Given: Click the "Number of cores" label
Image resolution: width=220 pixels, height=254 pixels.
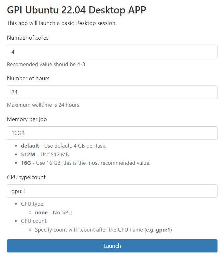Looking at the screenshot, I should coord(28,38).
